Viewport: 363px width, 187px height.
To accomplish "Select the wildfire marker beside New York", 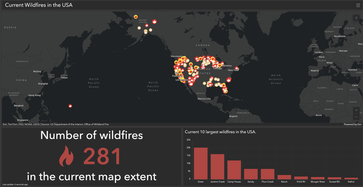I will tap(236, 68).
